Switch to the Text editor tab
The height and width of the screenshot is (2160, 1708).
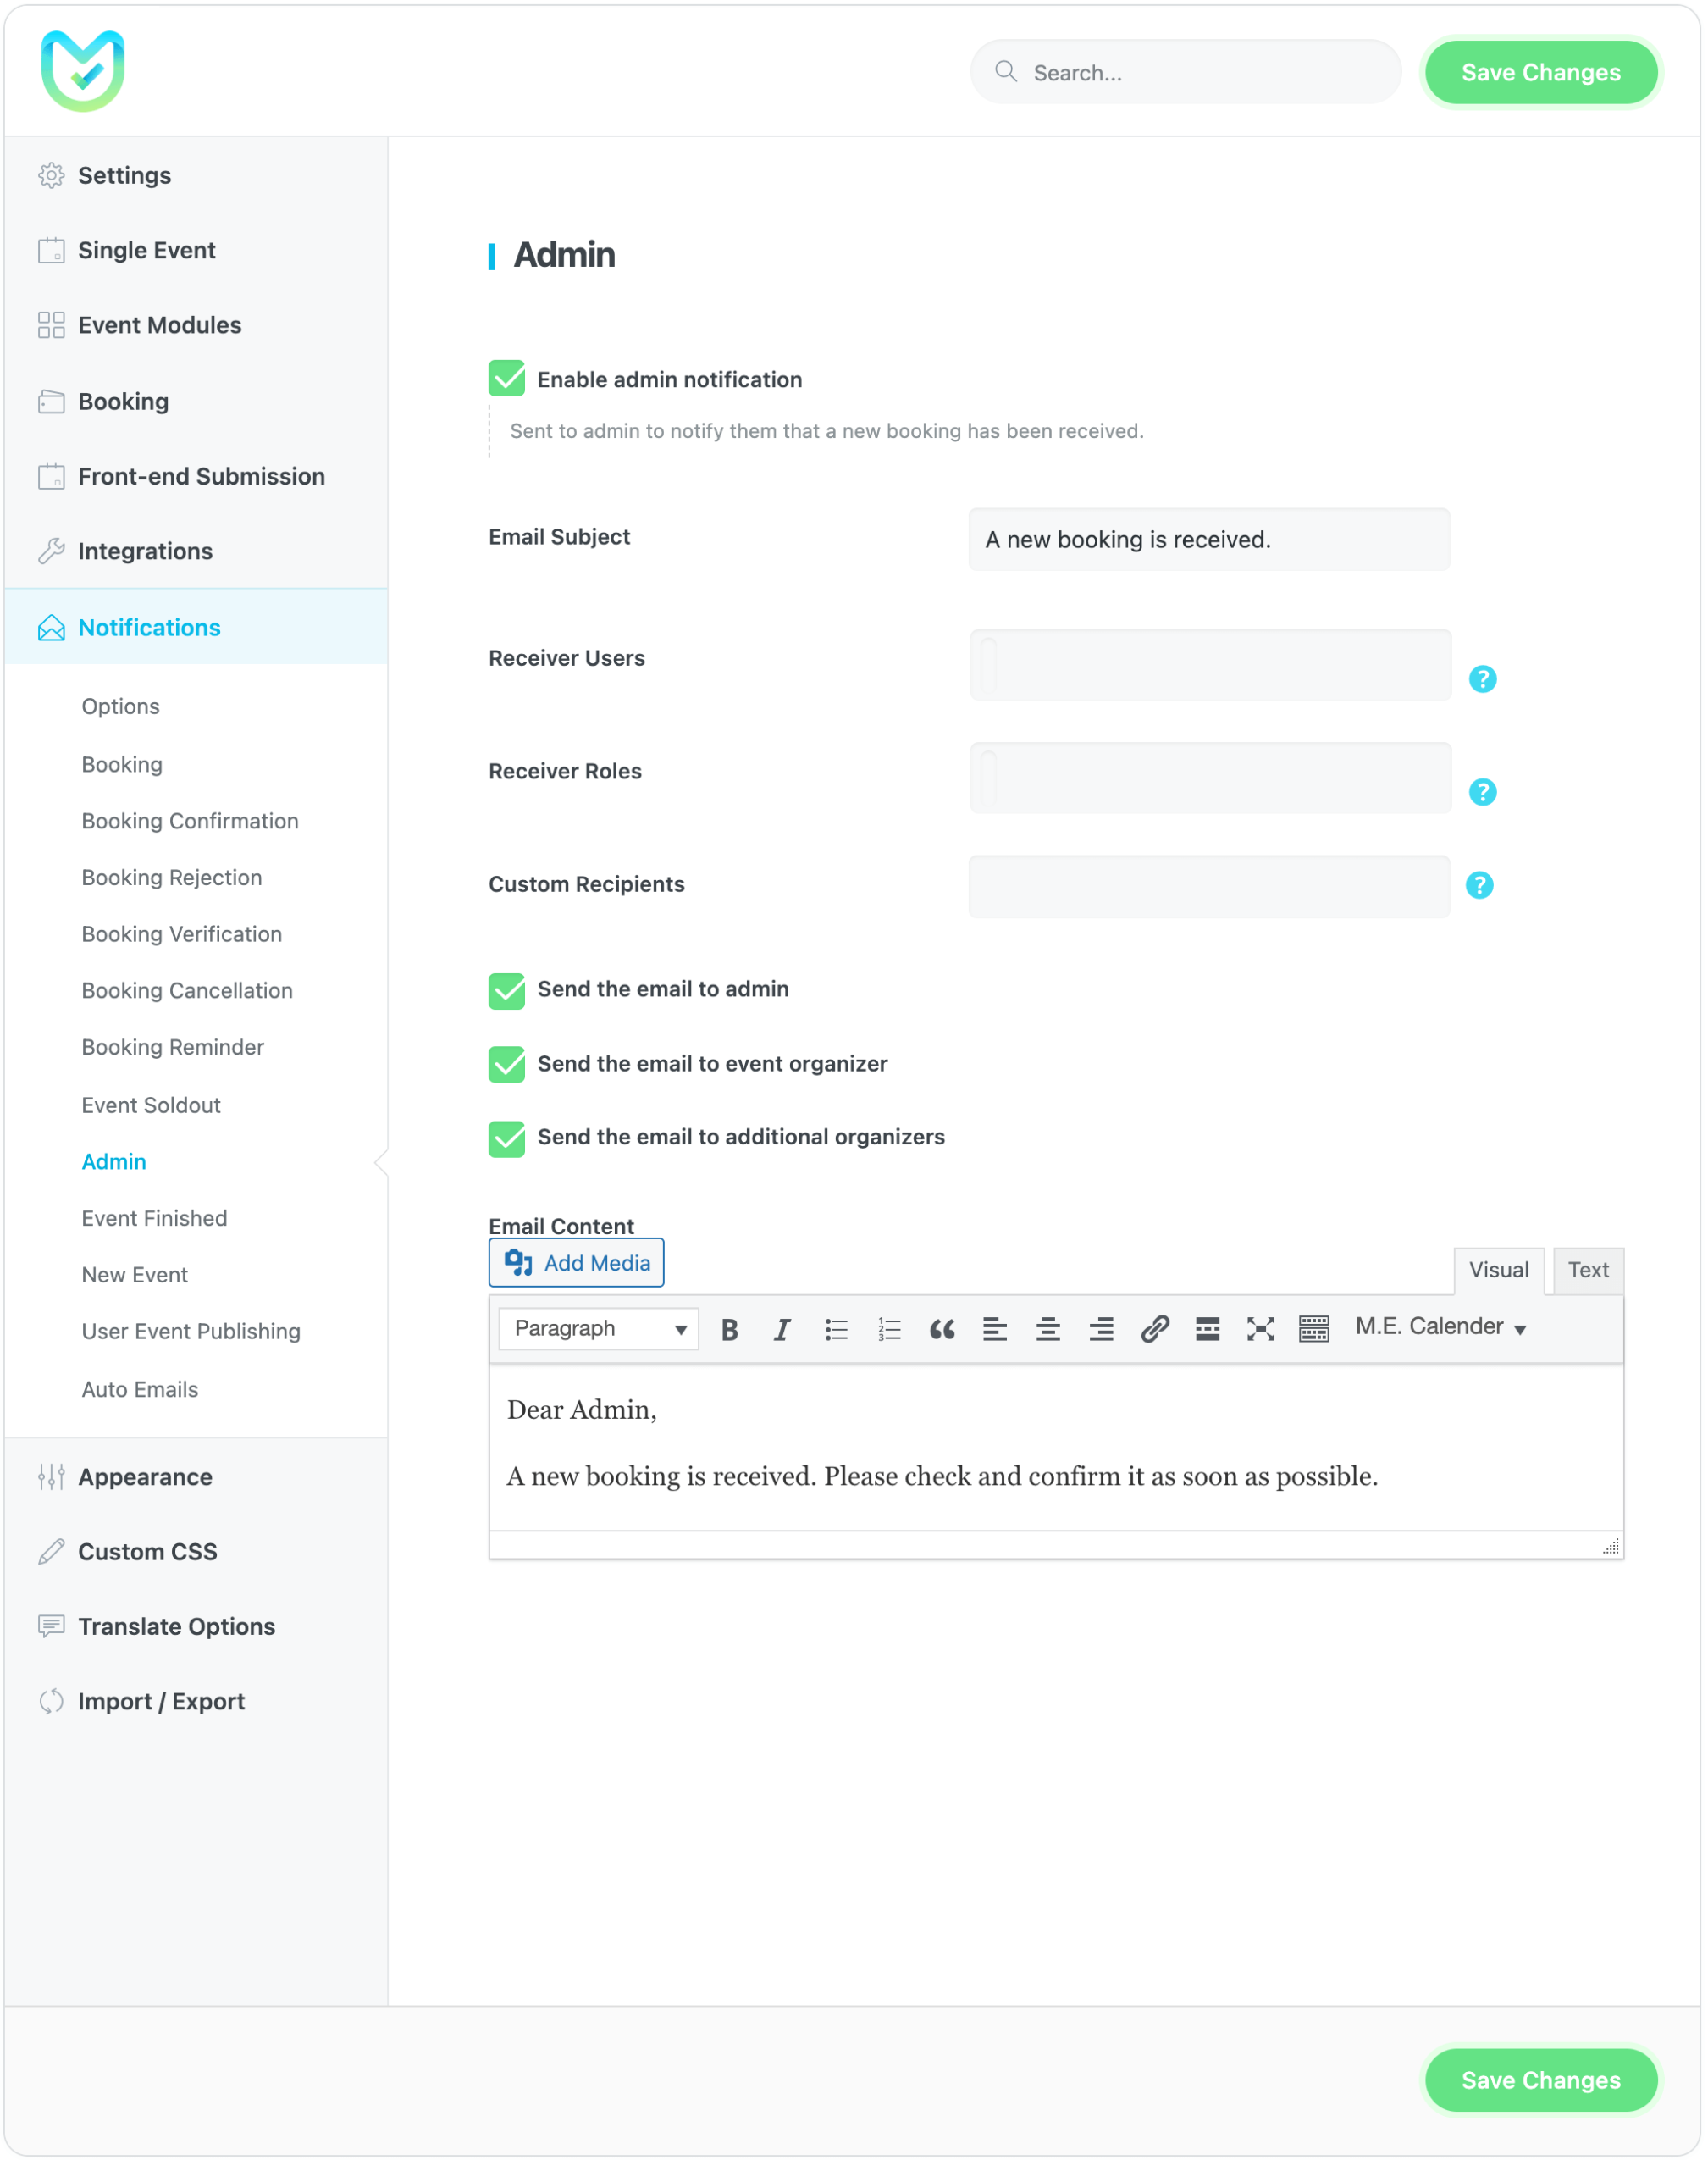click(1587, 1270)
